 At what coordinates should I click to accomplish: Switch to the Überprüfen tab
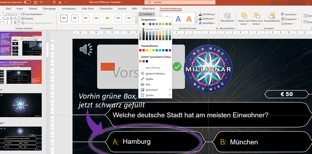pyautogui.click(x=106, y=8)
